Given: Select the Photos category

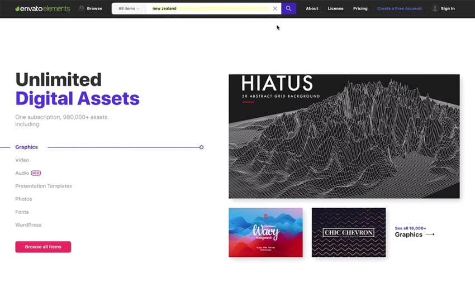Looking at the screenshot, I should [23, 199].
